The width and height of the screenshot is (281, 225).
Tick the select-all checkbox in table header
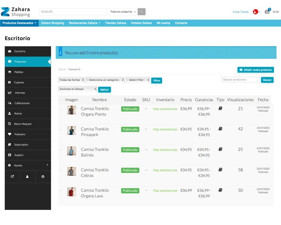[61, 100]
